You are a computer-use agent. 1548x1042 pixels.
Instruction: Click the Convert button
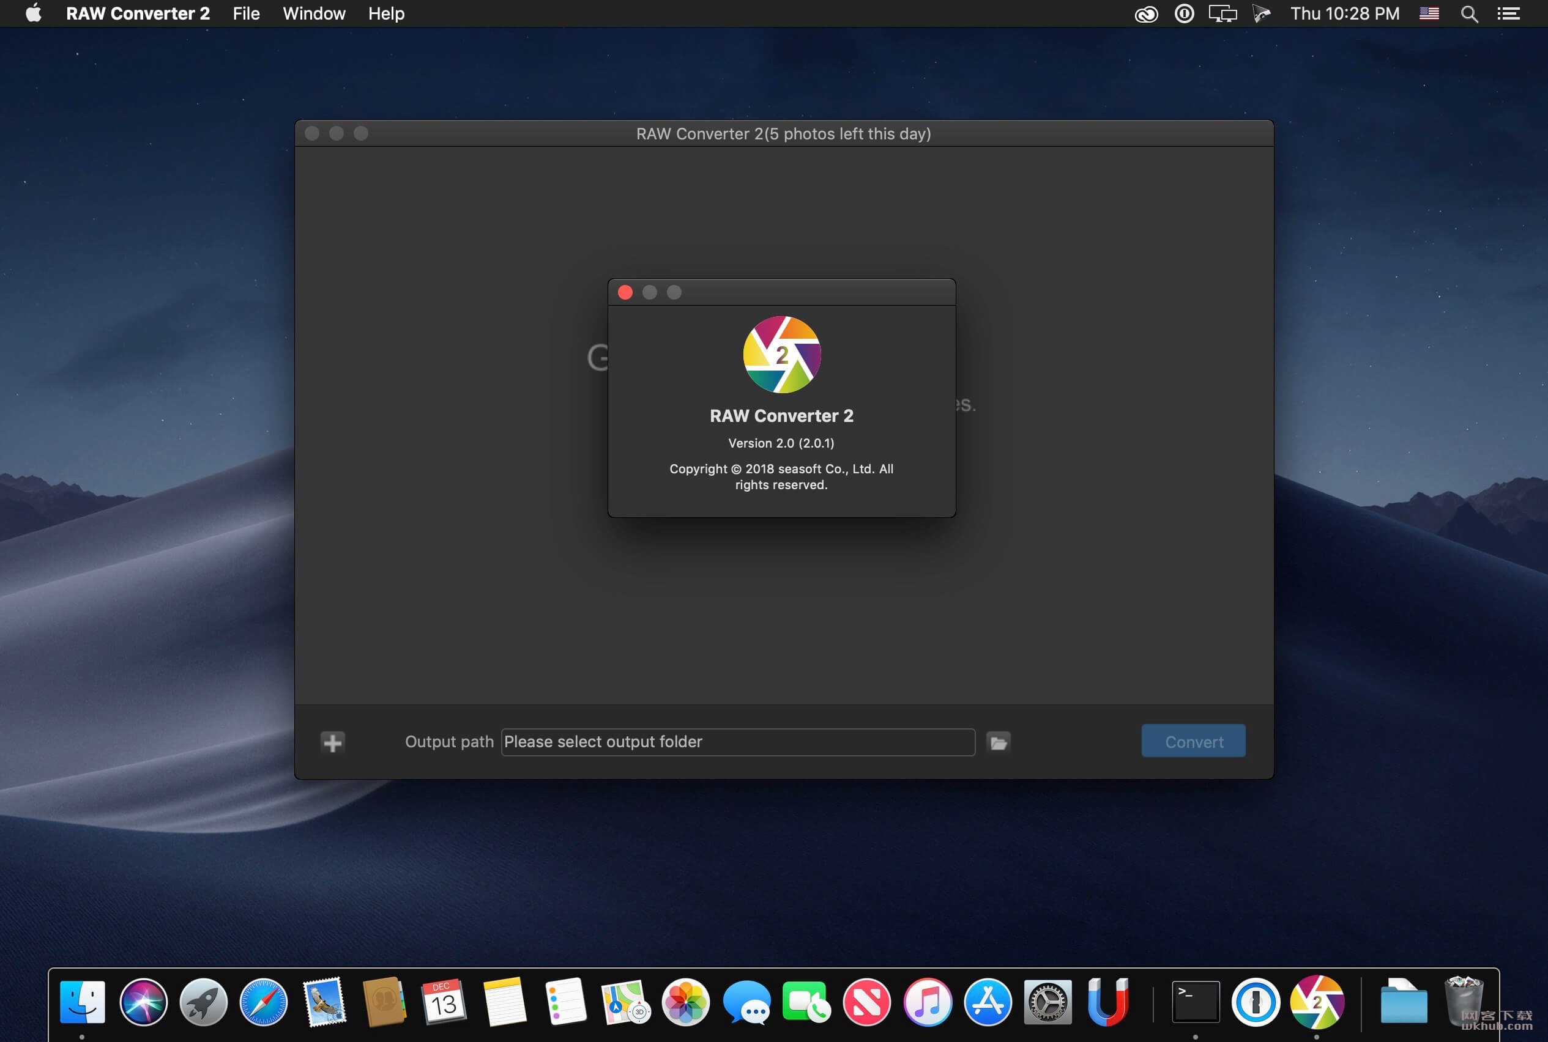coord(1193,741)
